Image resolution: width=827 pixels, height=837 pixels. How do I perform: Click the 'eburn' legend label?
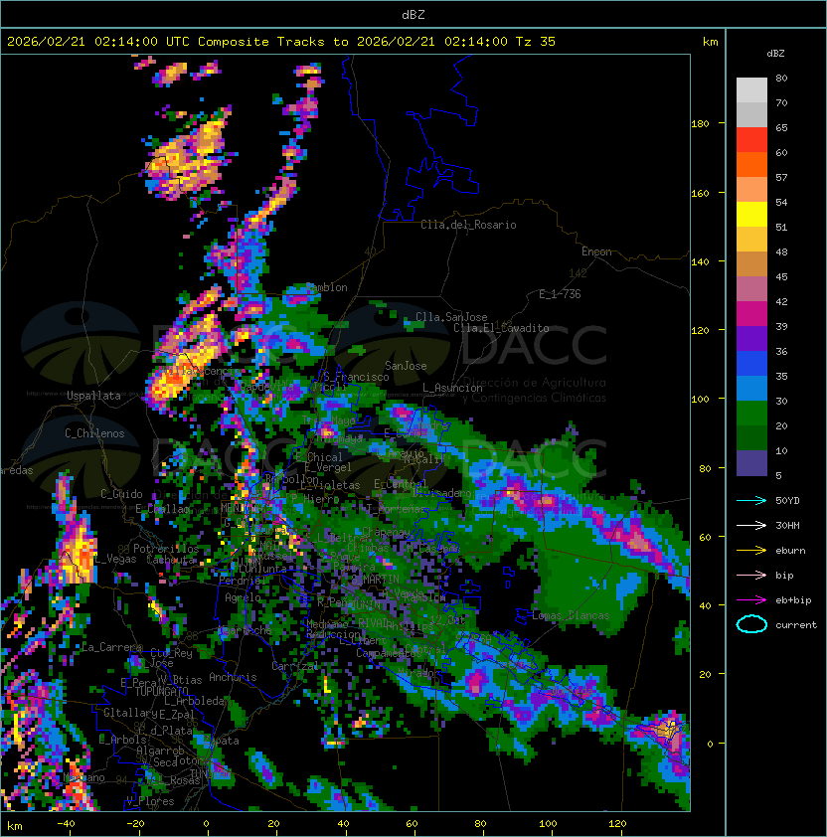pyautogui.click(x=790, y=551)
